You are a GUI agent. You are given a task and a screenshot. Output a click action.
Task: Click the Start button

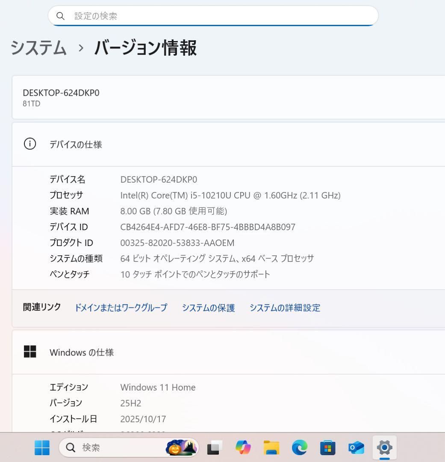41,447
